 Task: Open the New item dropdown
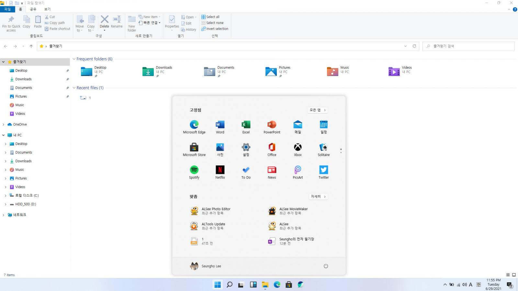click(149, 17)
